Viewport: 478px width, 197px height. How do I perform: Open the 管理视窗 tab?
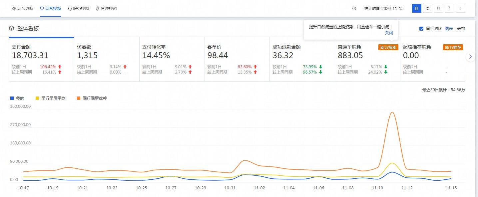point(106,8)
